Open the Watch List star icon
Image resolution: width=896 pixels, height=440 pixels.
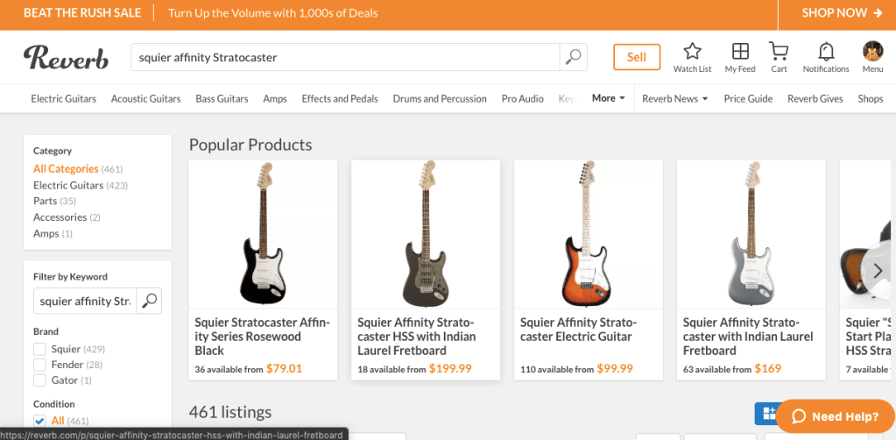pyautogui.click(x=692, y=51)
